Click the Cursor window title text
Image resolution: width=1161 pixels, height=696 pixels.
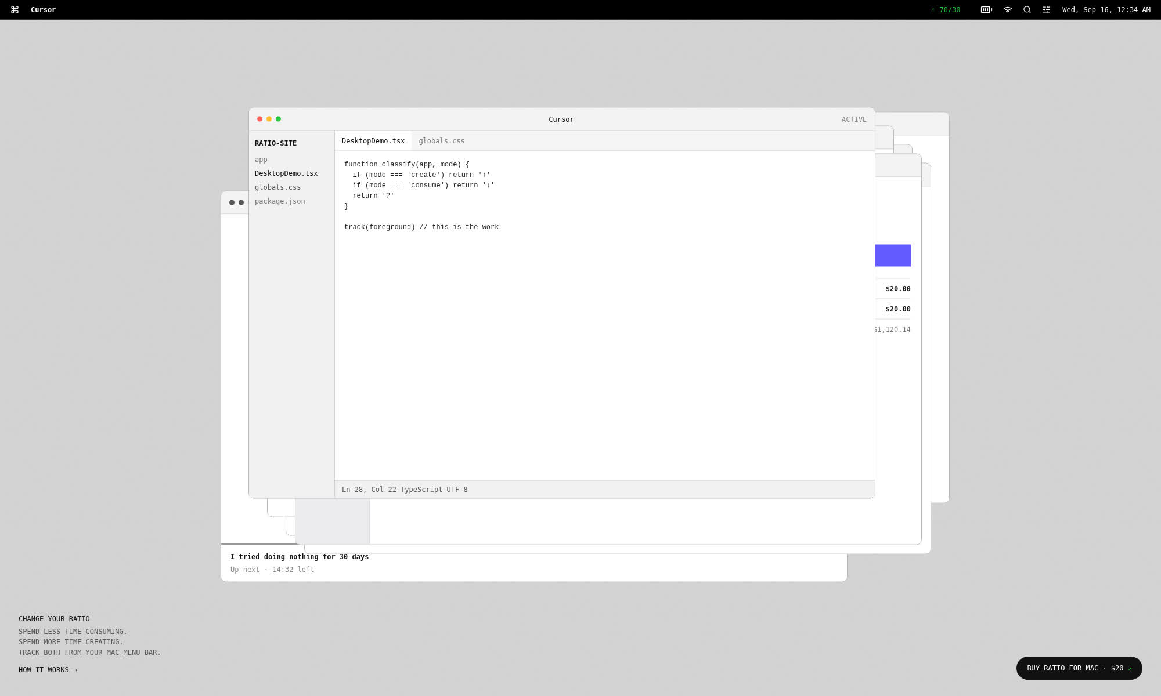[x=561, y=119]
